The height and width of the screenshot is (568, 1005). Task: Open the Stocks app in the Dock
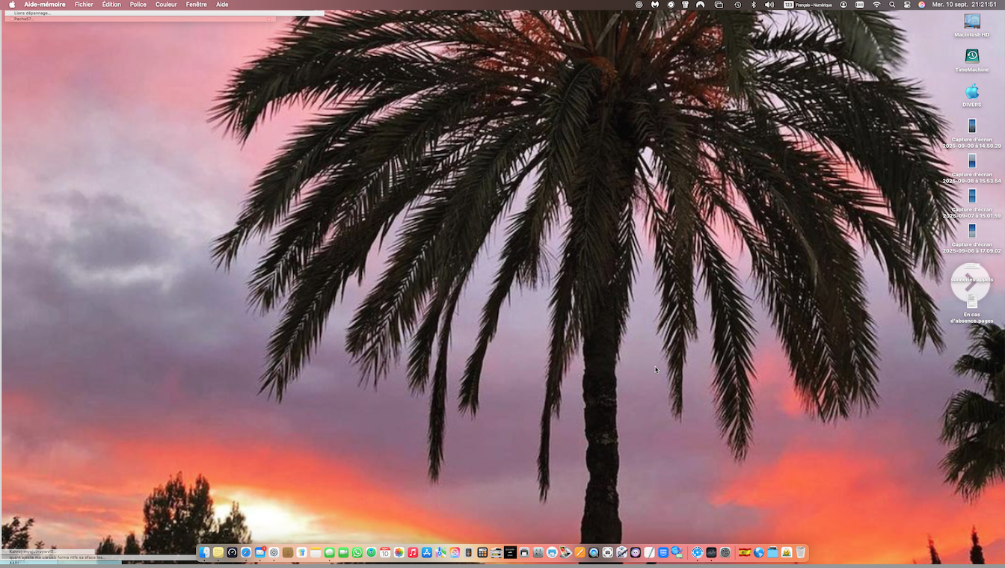tap(711, 552)
